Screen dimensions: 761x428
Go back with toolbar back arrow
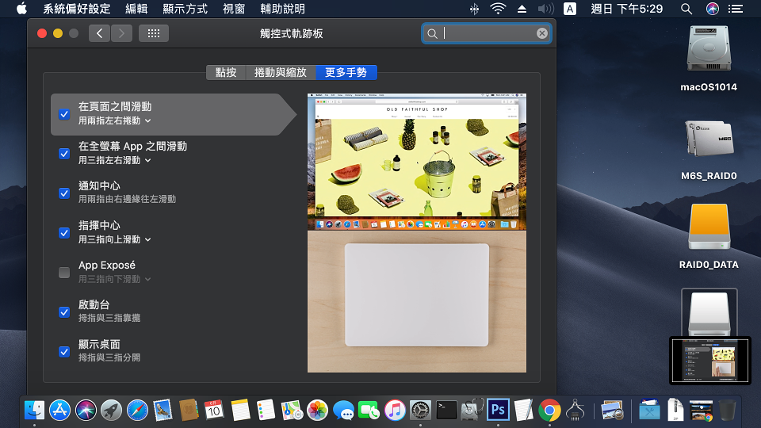pyautogui.click(x=100, y=33)
